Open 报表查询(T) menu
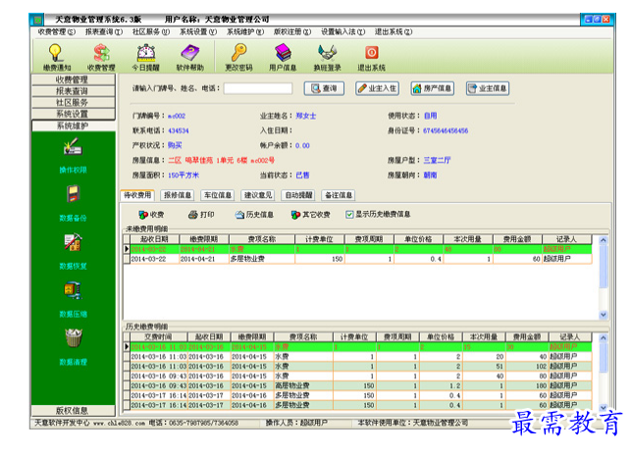 [104, 31]
